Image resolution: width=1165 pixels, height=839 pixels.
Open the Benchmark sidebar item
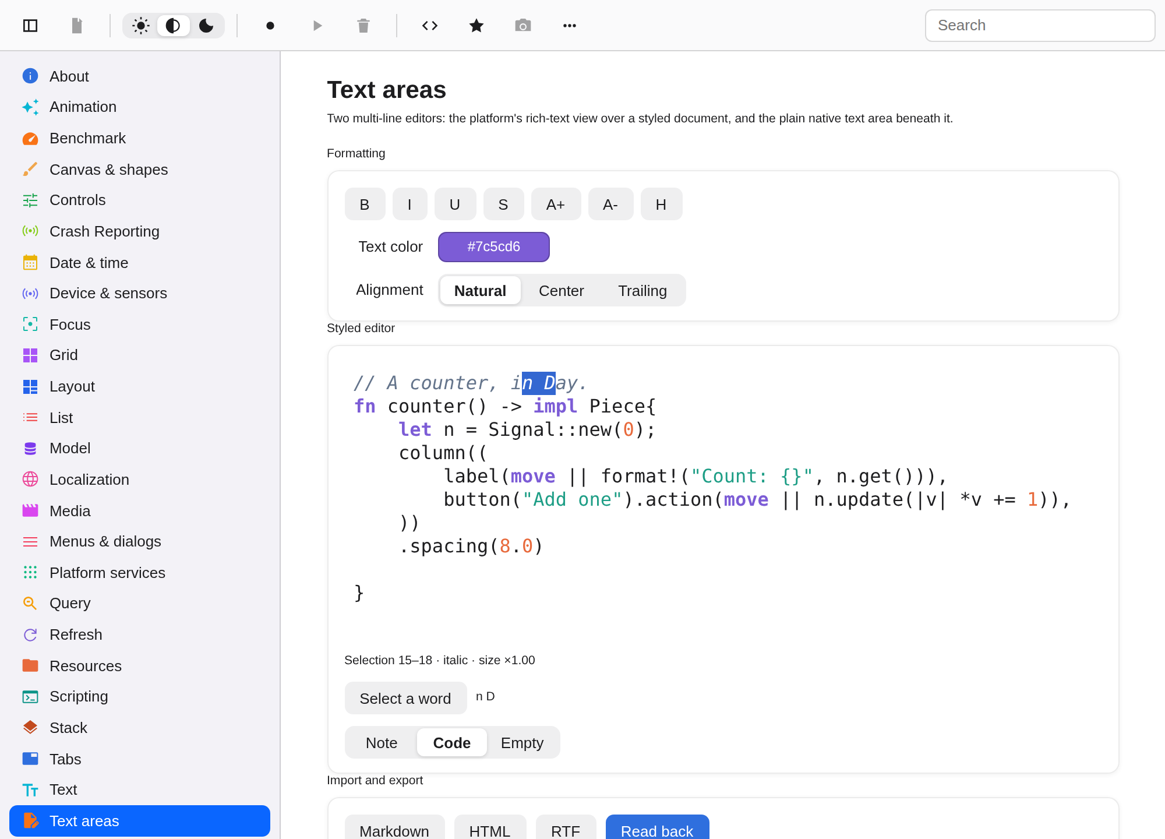pos(140,139)
